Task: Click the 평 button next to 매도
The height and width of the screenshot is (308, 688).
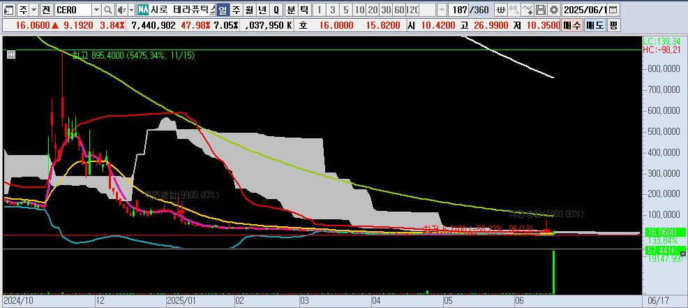Action: pos(613,25)
